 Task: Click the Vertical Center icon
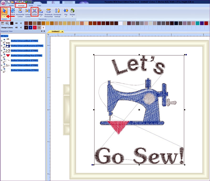(x=28, y=12)
